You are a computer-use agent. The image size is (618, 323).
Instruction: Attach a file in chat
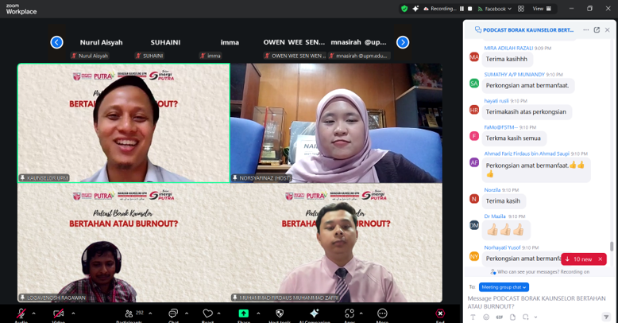pyautogui.click(x=512, y=317)
